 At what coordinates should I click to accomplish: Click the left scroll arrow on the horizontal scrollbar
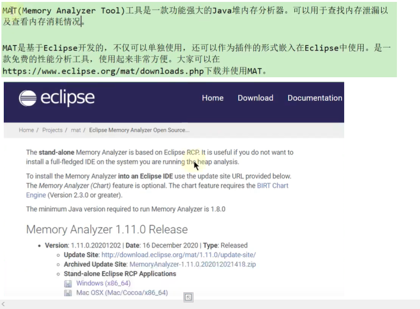coord(3,304)
